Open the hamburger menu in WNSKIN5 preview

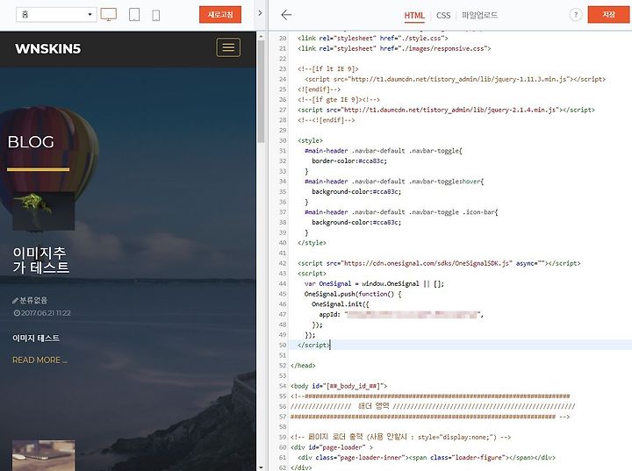pyautogui.click(x=228, y=47)
